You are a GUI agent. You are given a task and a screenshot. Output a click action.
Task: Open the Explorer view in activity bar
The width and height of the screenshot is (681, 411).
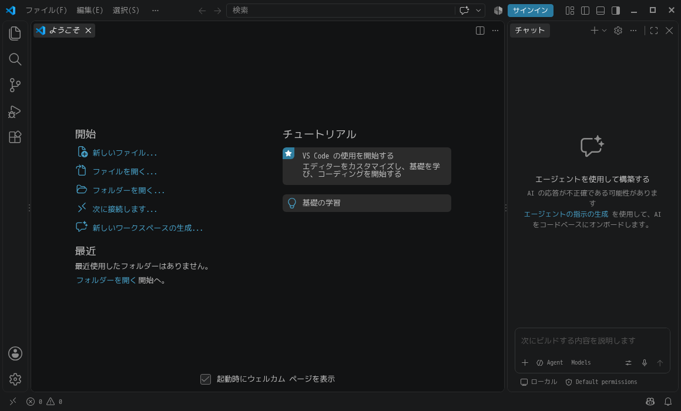pyautogui.click(x=15, y=33)
